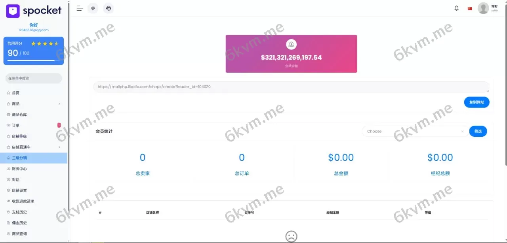This screenshot has width=507, height=243.
Task: Open the customer service icon in top bar
Action: [x=108, y=8]
